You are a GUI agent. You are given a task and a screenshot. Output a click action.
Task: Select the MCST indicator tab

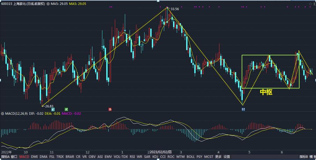[208, 157]
